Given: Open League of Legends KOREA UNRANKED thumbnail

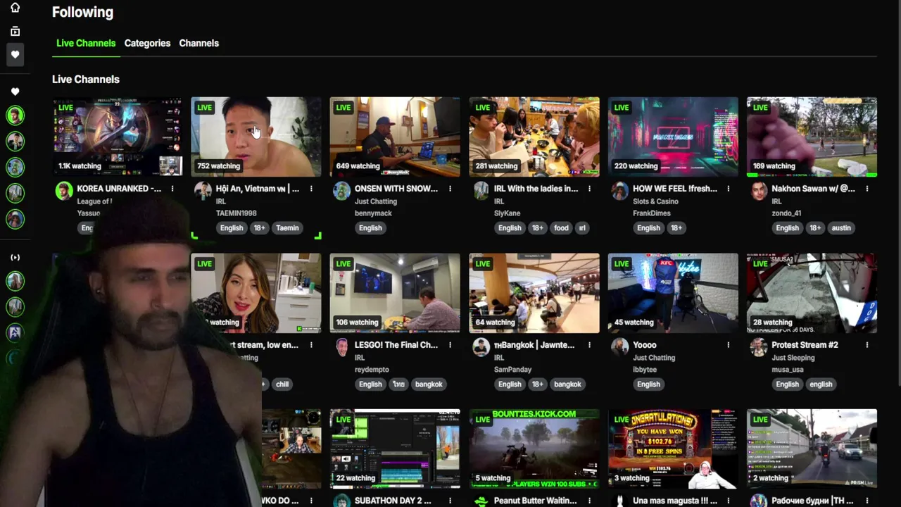Looking at the screenshot, I should tap(118, 137).
